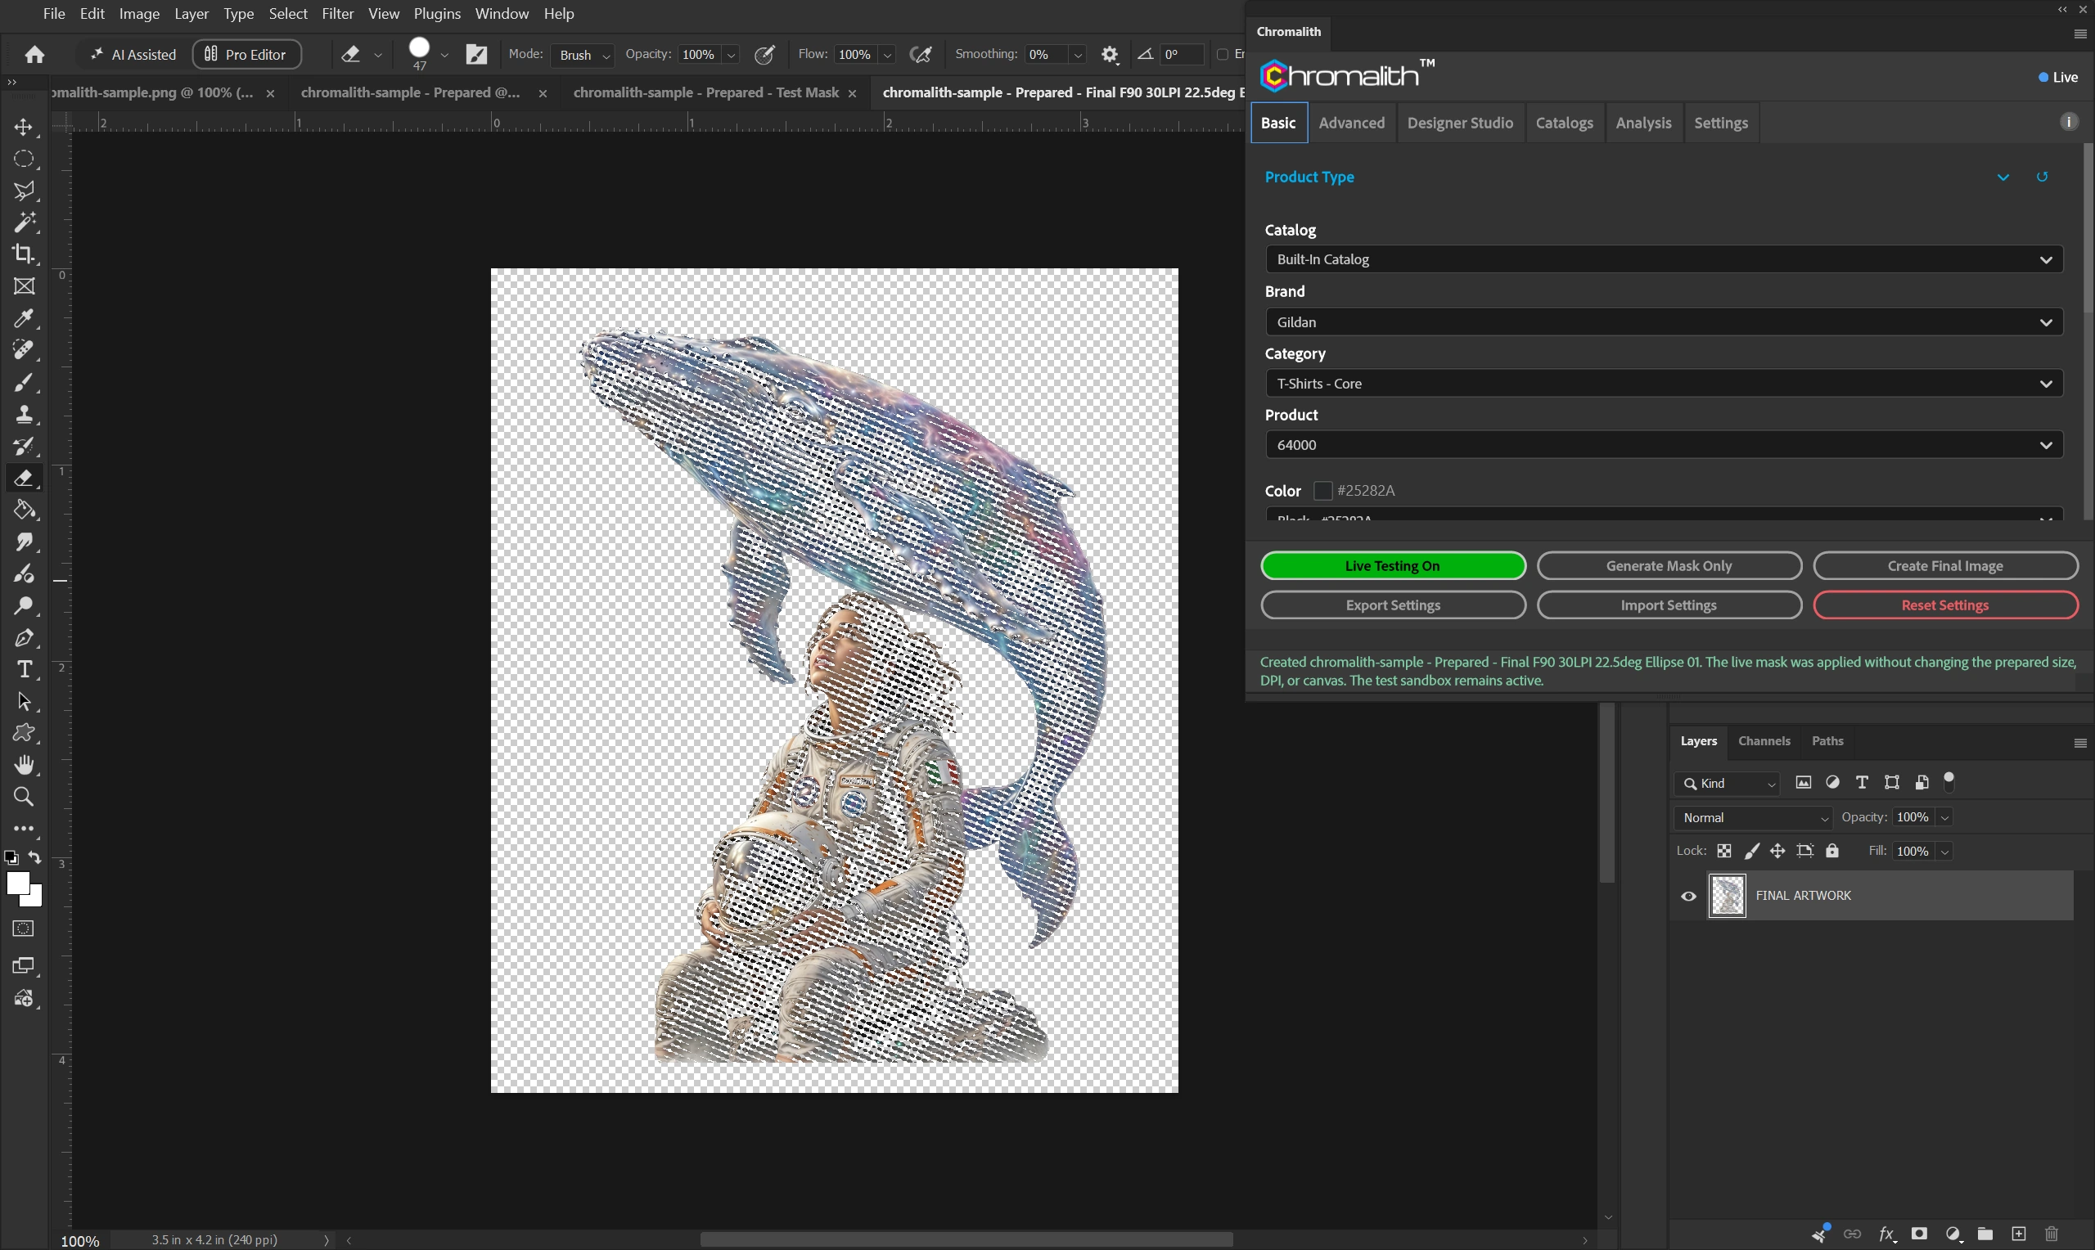Delete layer with trash icon
The image size is (2095, 1250).
tap(2052, 1234)
